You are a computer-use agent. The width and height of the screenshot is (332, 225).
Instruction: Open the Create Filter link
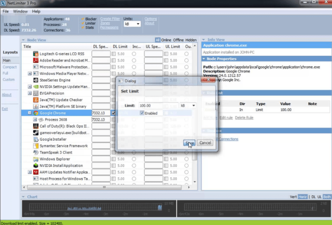click(x=110, y=19)
